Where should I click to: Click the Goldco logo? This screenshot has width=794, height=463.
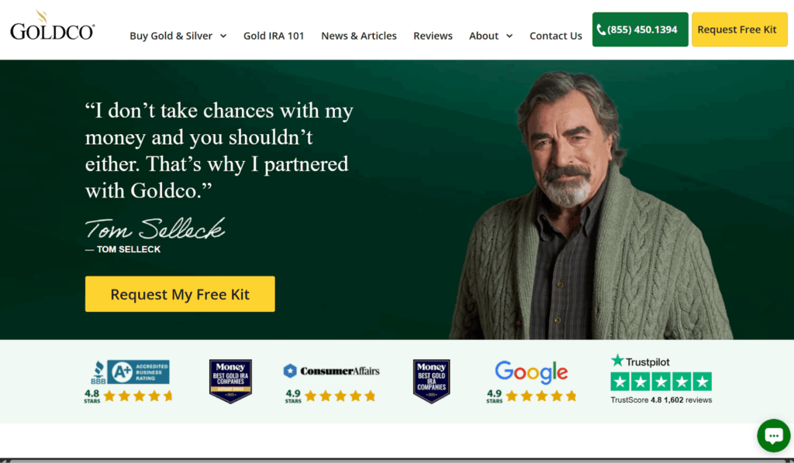click(x=52, y=26)
